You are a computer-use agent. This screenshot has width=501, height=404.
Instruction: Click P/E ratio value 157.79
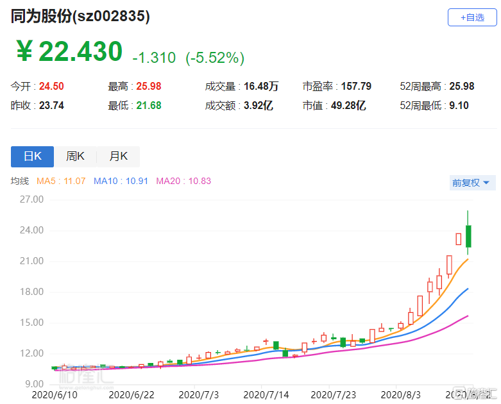[x=356, y=86]
